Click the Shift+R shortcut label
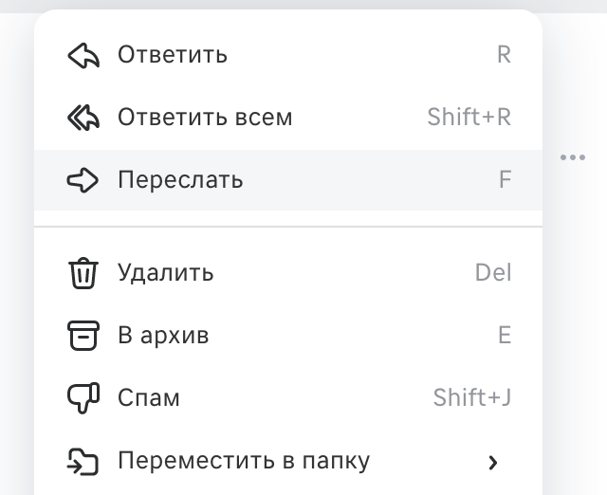607x495 pixels. pos(469,117)
